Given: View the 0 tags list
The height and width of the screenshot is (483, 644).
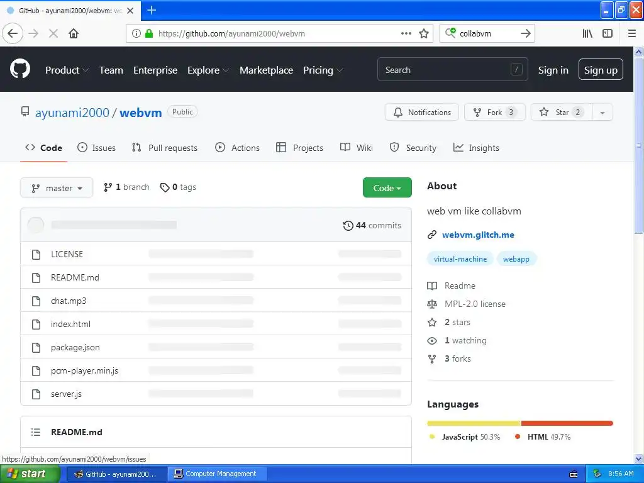Looking at the screenshot, I should [178, 187].
